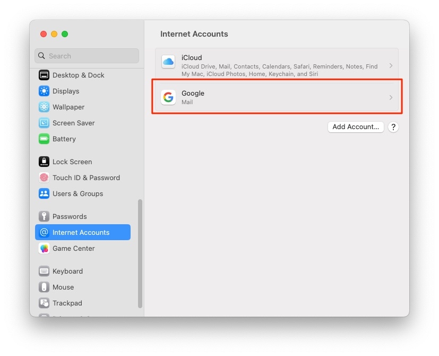Expand Google account chevron
Viewport: 439px width, 356px height.
coord(391,98)
